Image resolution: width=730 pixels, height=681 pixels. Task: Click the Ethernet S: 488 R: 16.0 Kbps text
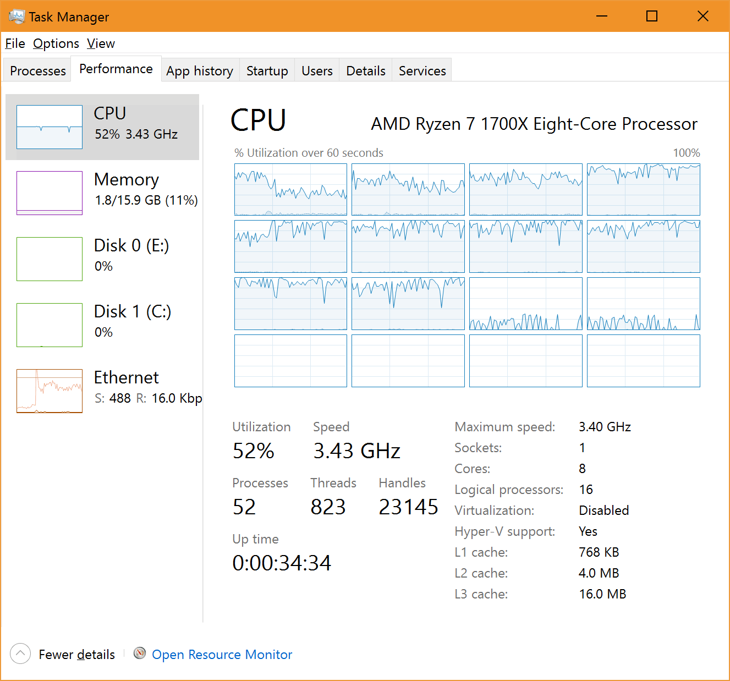149,398
